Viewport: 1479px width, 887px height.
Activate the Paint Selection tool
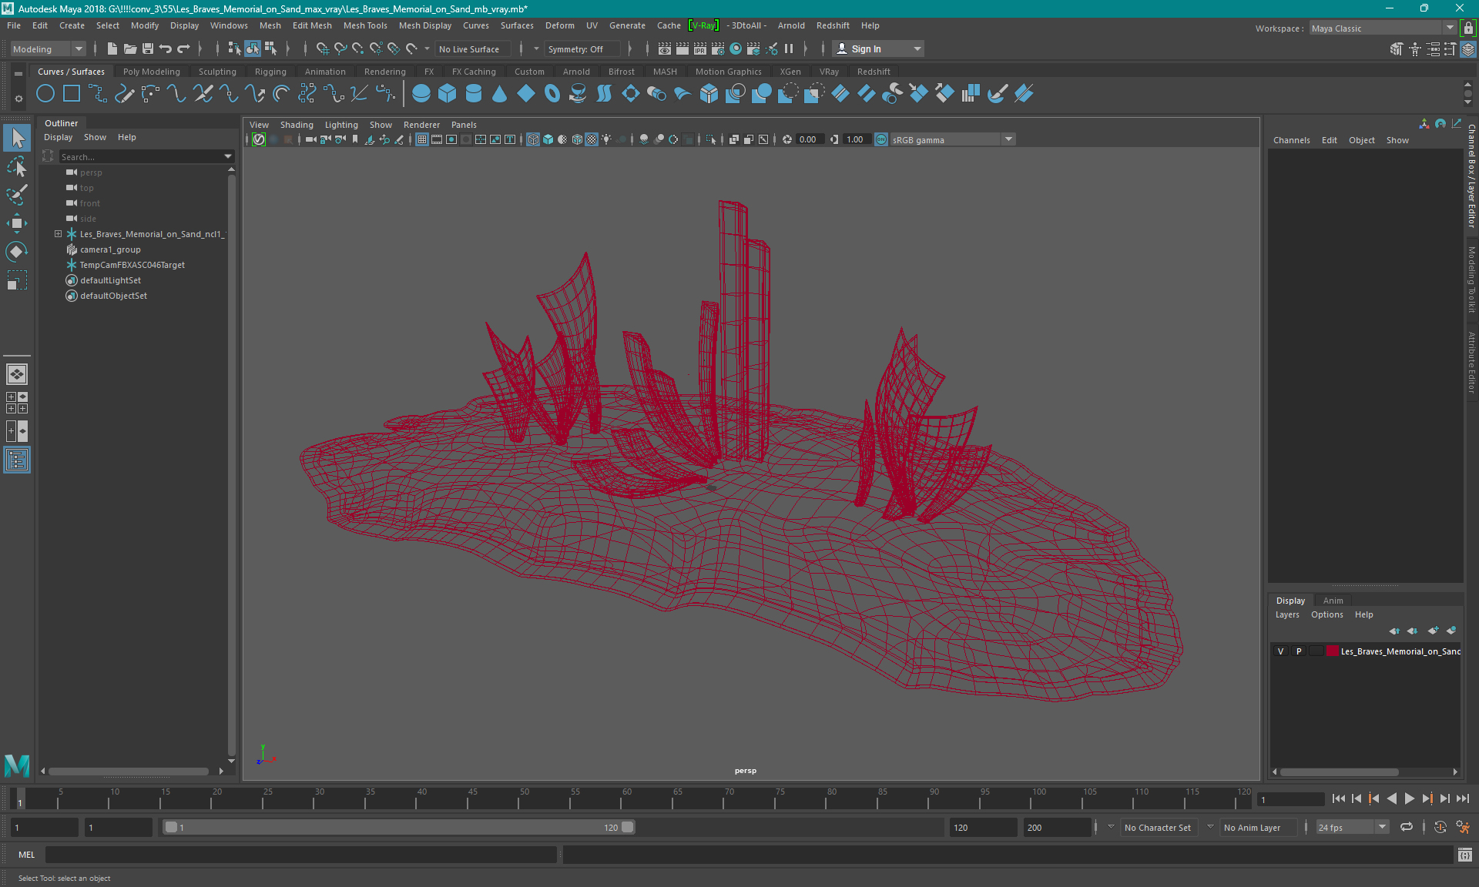pos(17,195)
